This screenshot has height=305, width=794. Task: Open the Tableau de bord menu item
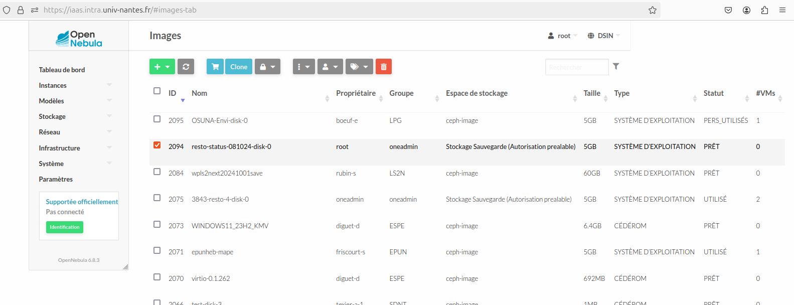(x=62, y=70)
